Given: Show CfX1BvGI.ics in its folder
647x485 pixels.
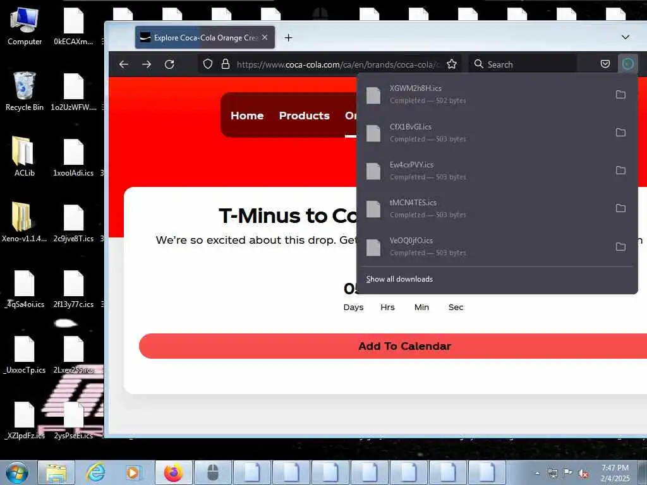Looking at the screenshot, I should [620, 133].
